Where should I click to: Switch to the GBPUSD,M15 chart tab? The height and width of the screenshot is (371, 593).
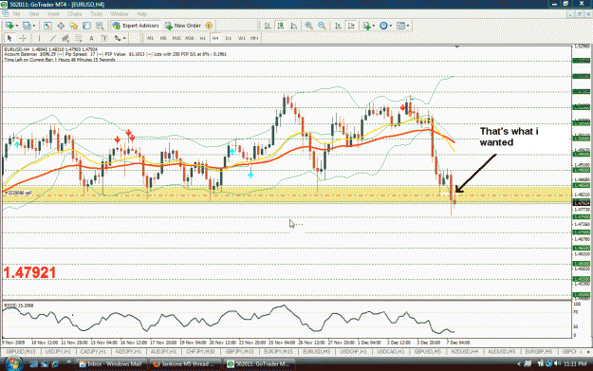click(21, 352)
